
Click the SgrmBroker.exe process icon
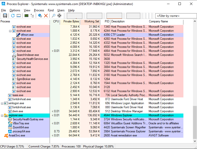tap(14, 79)
